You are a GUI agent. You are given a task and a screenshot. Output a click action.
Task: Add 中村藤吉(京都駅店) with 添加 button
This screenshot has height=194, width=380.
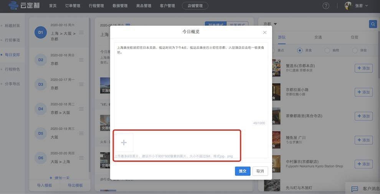point(363,164)
